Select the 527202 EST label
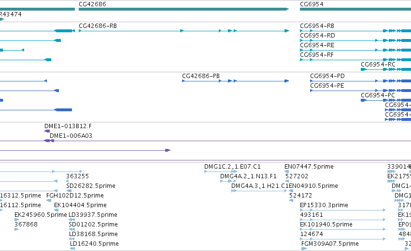Image resolution: width=411 pixels, height=251 pixels. click(297, 176)
